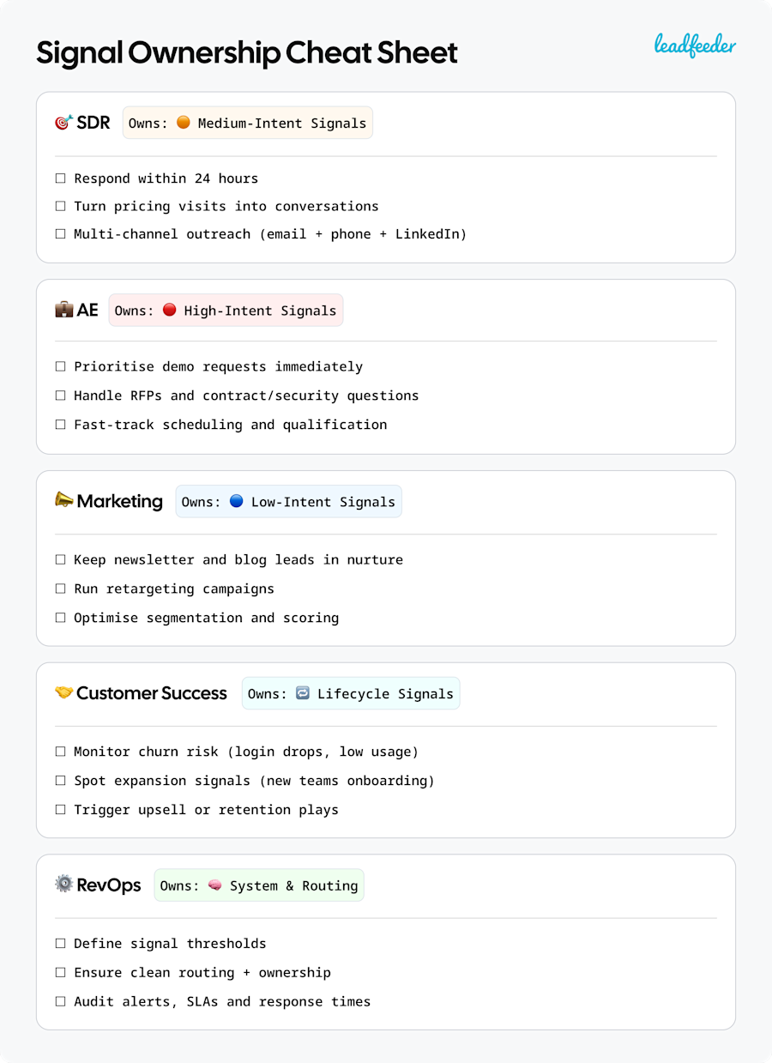Click the AE briefcase icon

pos(63,310)
